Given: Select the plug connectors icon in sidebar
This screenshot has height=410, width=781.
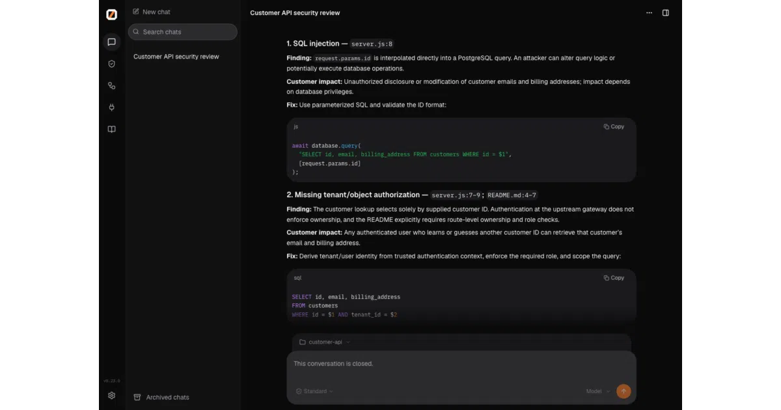Looking at the screenshot, I should tap(111, 107).
